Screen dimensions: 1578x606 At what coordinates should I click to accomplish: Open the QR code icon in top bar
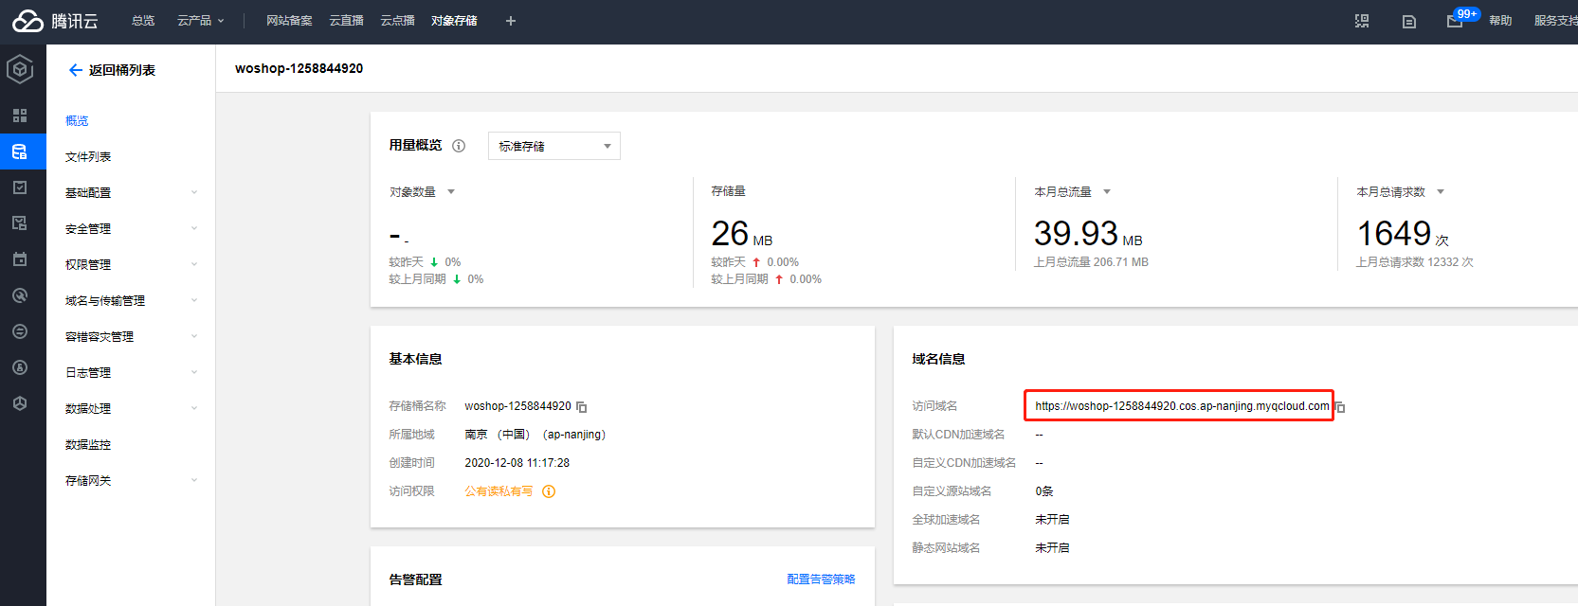tap(1362, 21)
